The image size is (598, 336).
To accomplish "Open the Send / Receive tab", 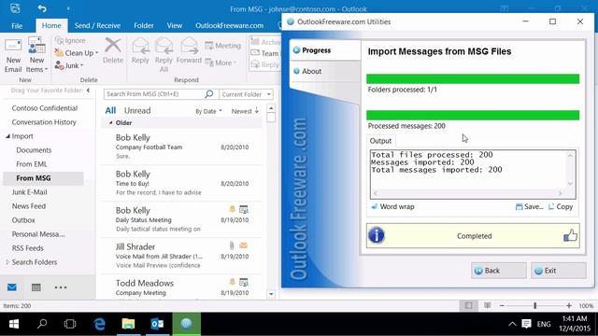I will tap(97, 25).
